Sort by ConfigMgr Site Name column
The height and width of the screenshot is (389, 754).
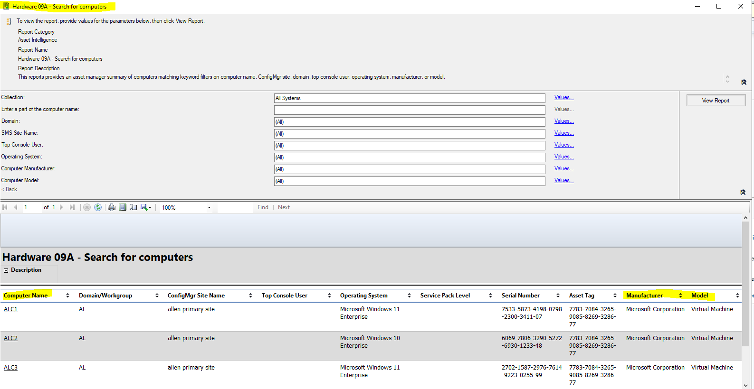[250, 296]
